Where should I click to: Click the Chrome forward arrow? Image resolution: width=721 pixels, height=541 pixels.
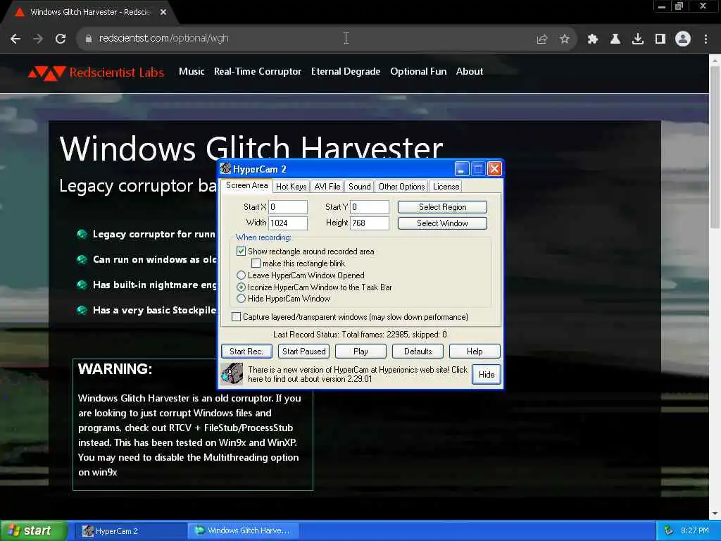click(38, 39)
